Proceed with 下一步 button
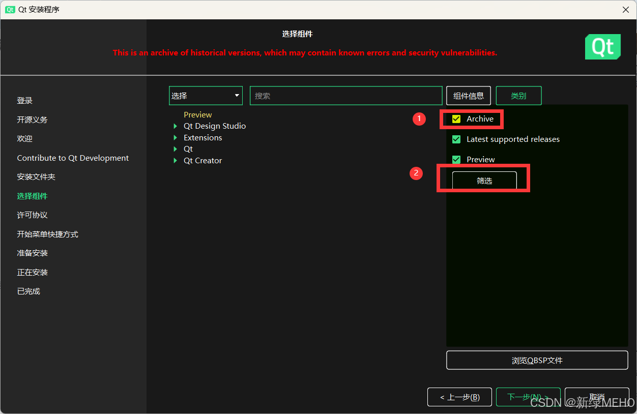 coord(528,397)
